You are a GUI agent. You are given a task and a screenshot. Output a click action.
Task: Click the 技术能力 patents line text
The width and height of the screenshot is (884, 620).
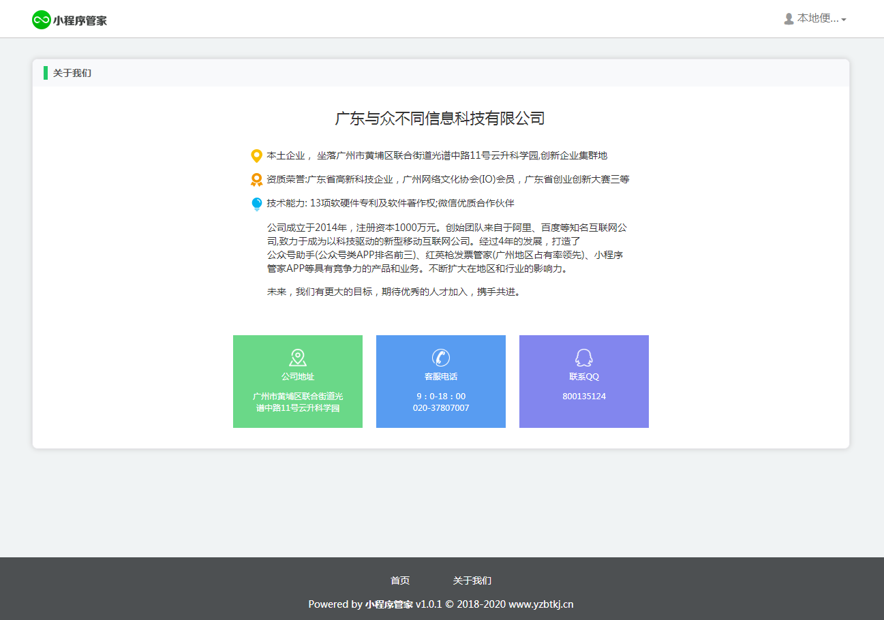[391, 203]
